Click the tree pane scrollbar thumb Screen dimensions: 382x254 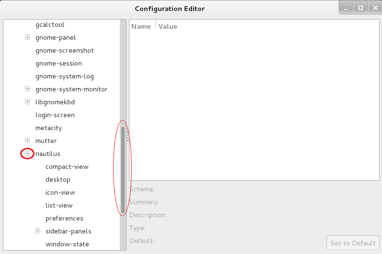pos(123,170)
